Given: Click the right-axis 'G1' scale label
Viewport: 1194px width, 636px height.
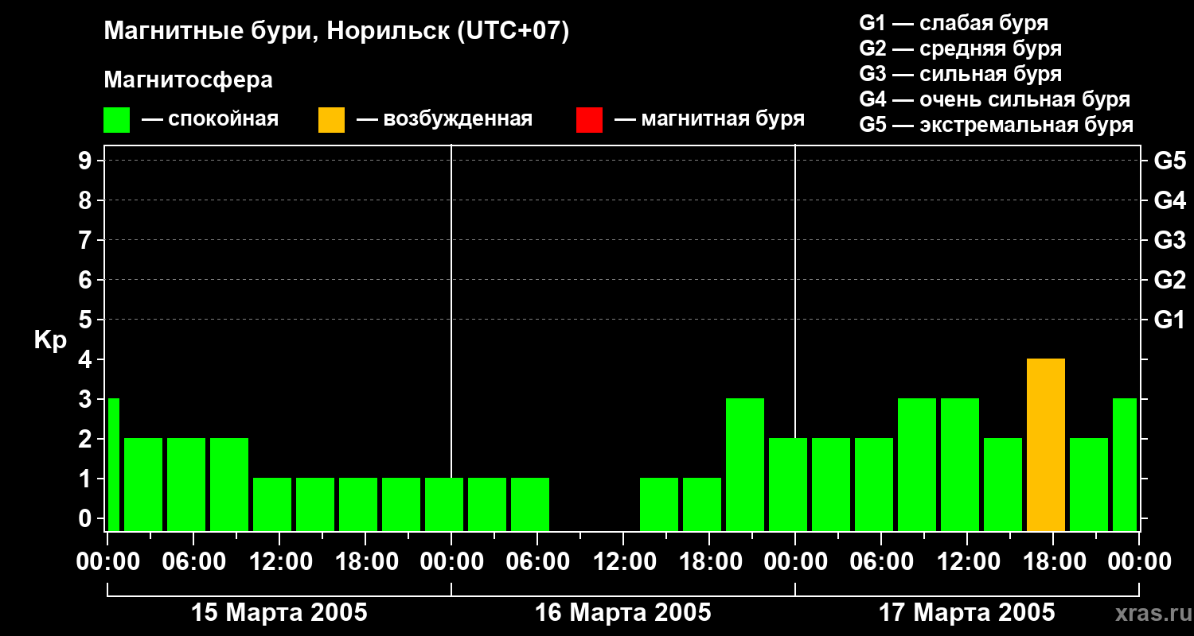Looking at the screenshot, I should [1169, 320].
